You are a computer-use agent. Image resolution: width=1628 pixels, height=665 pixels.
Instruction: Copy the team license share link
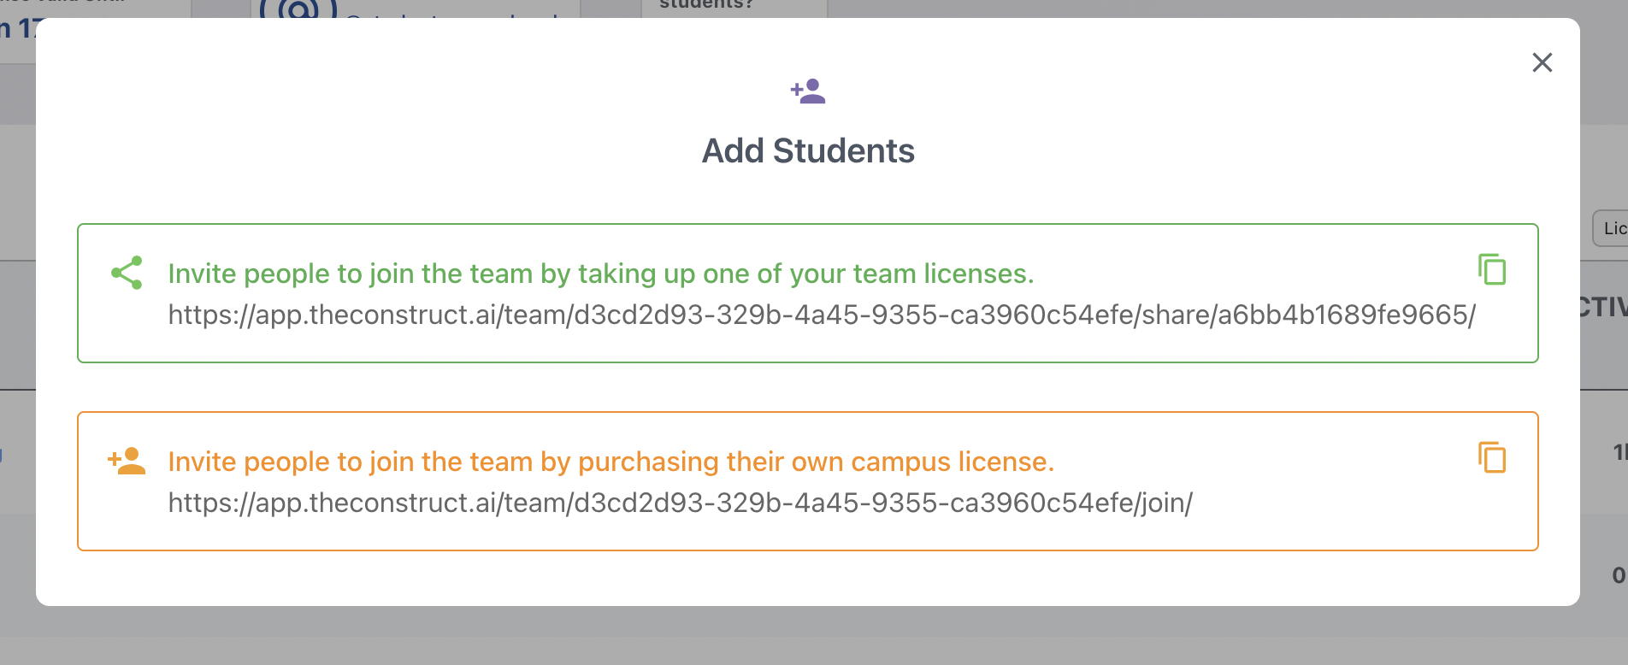click(x=1492, y=270)
